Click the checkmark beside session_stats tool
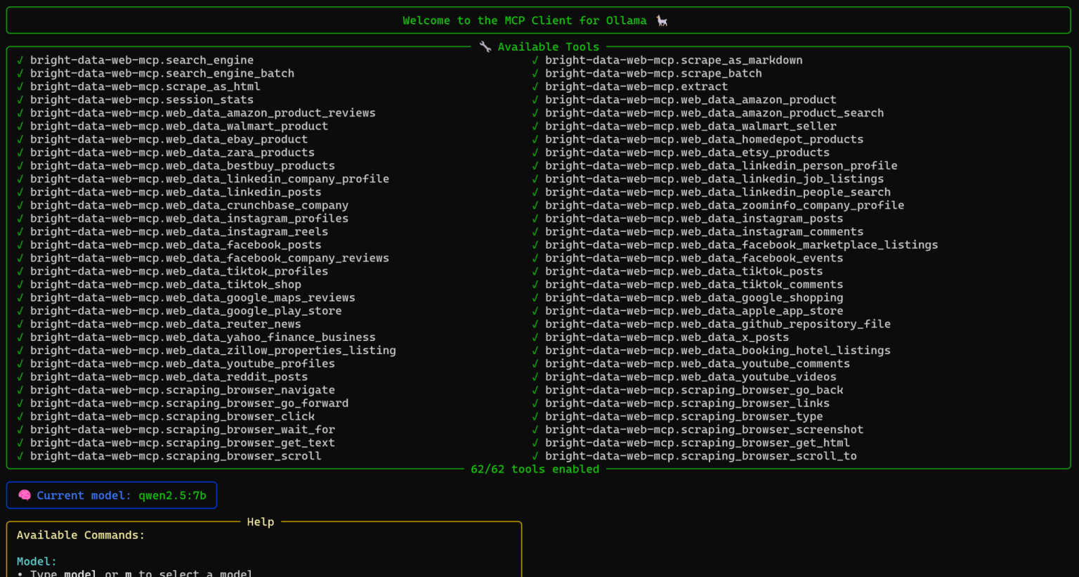This screenshot has width=1079, height=577. pyautogui.click(x=20, y=99)
